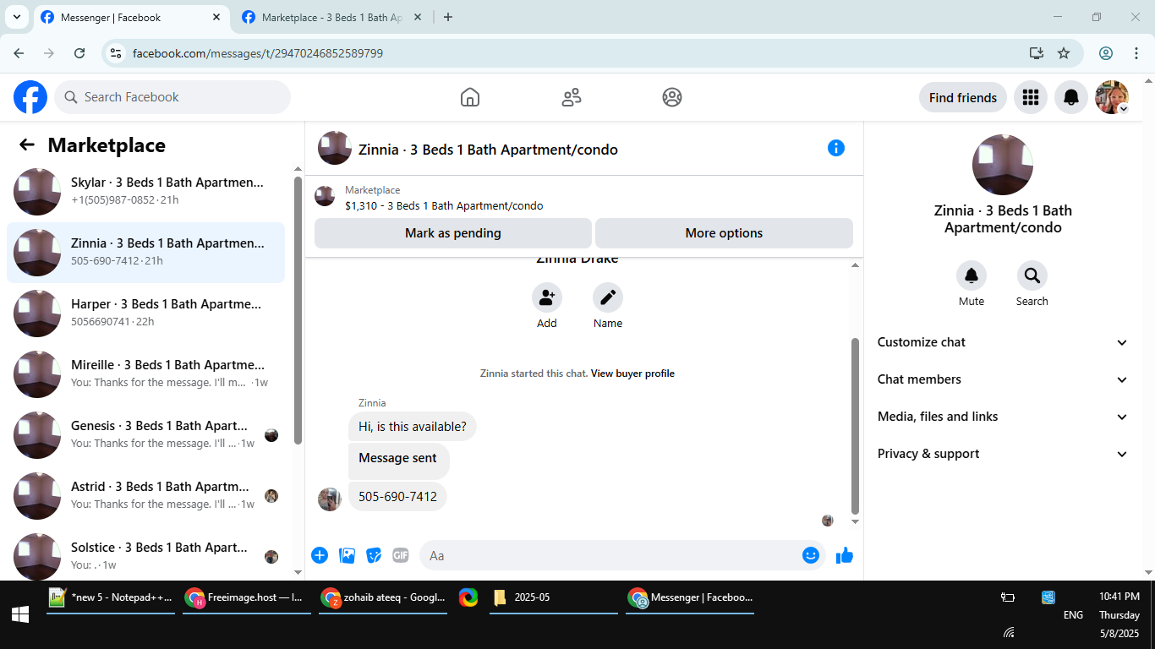Expand Chat members section
The width and height of the screenshot is (1155, 649).
click(1003, 379)
